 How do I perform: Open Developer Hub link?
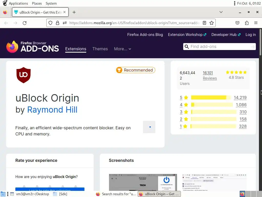pos(226,35)
